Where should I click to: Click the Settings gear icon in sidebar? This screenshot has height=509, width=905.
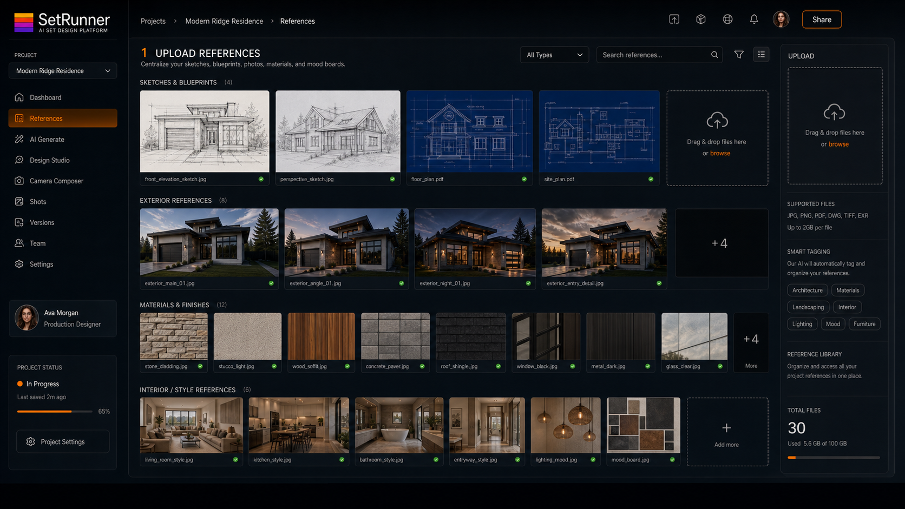pyautogui.click(x=19, y=264)
